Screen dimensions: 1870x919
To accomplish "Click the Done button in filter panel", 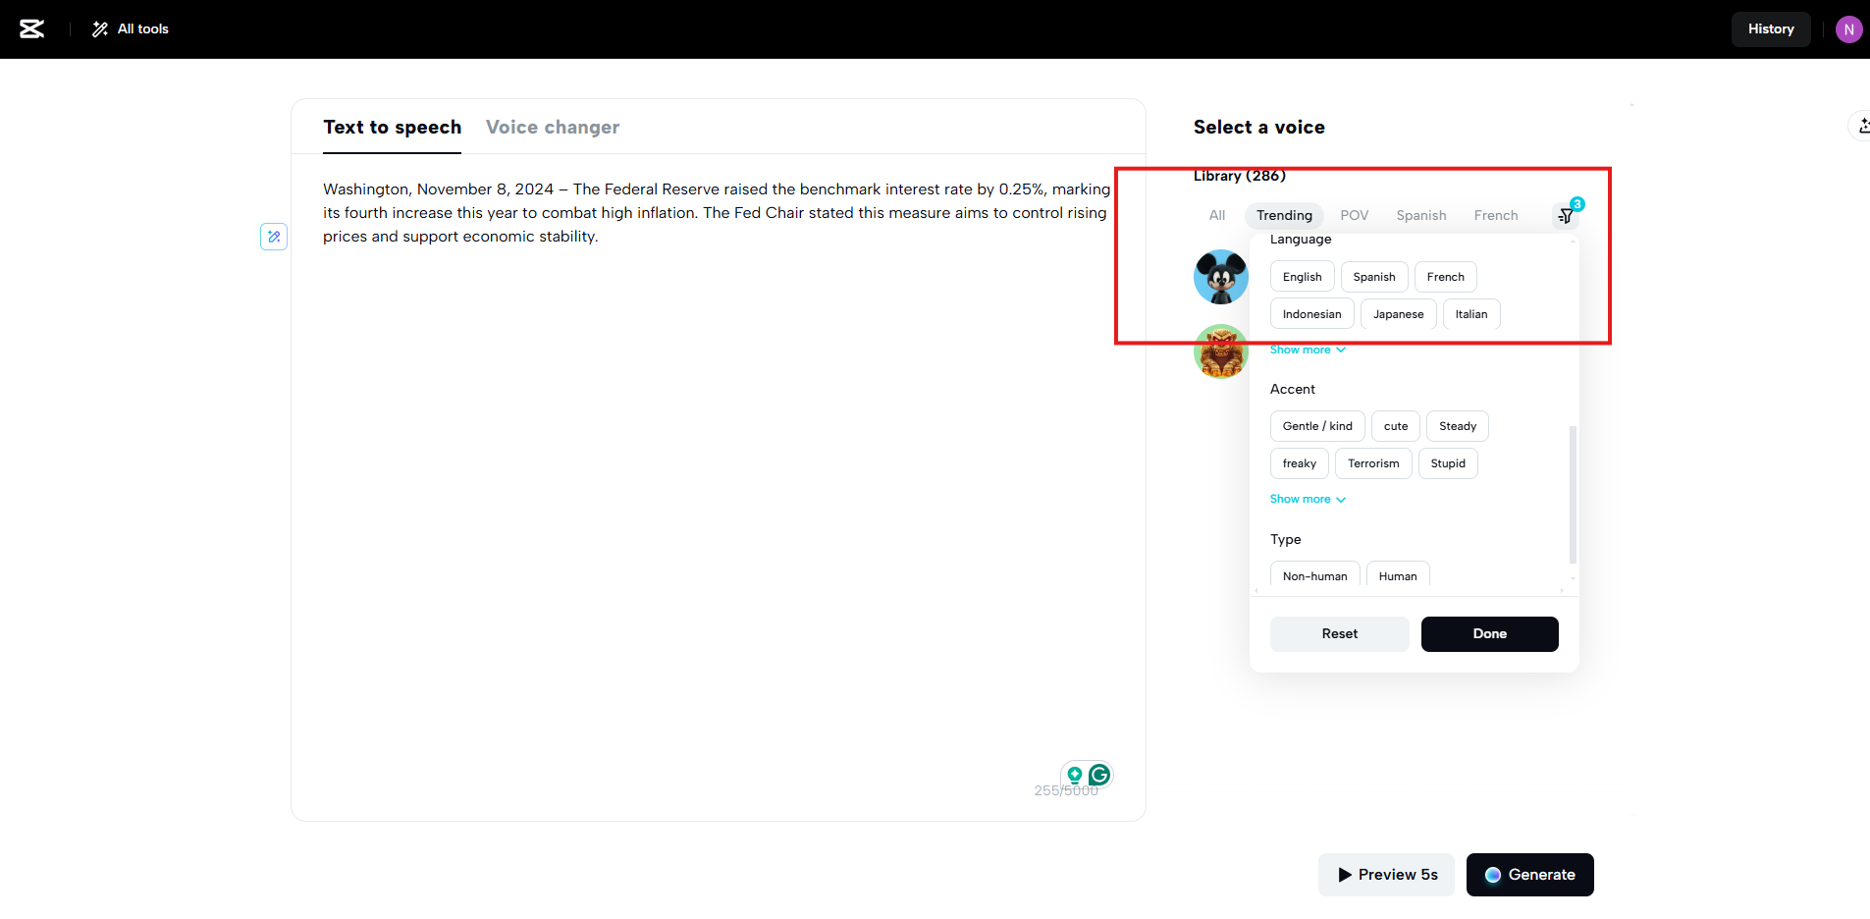I will pyautogui.click(x=1490, y=634).
